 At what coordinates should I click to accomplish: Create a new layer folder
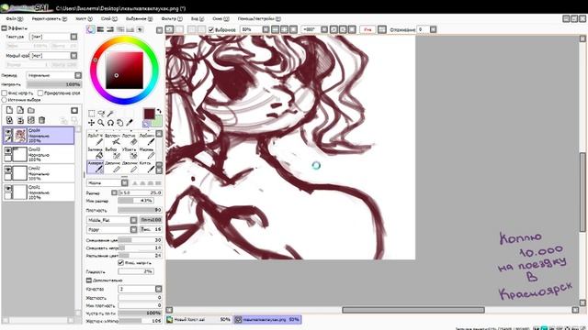click(x=31, y=110)
